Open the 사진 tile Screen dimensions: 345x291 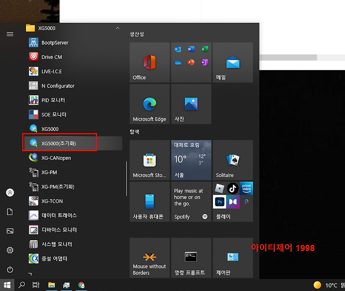(x=191, y=104)
